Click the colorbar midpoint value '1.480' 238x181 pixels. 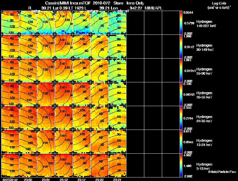click(x=187, y=166)
